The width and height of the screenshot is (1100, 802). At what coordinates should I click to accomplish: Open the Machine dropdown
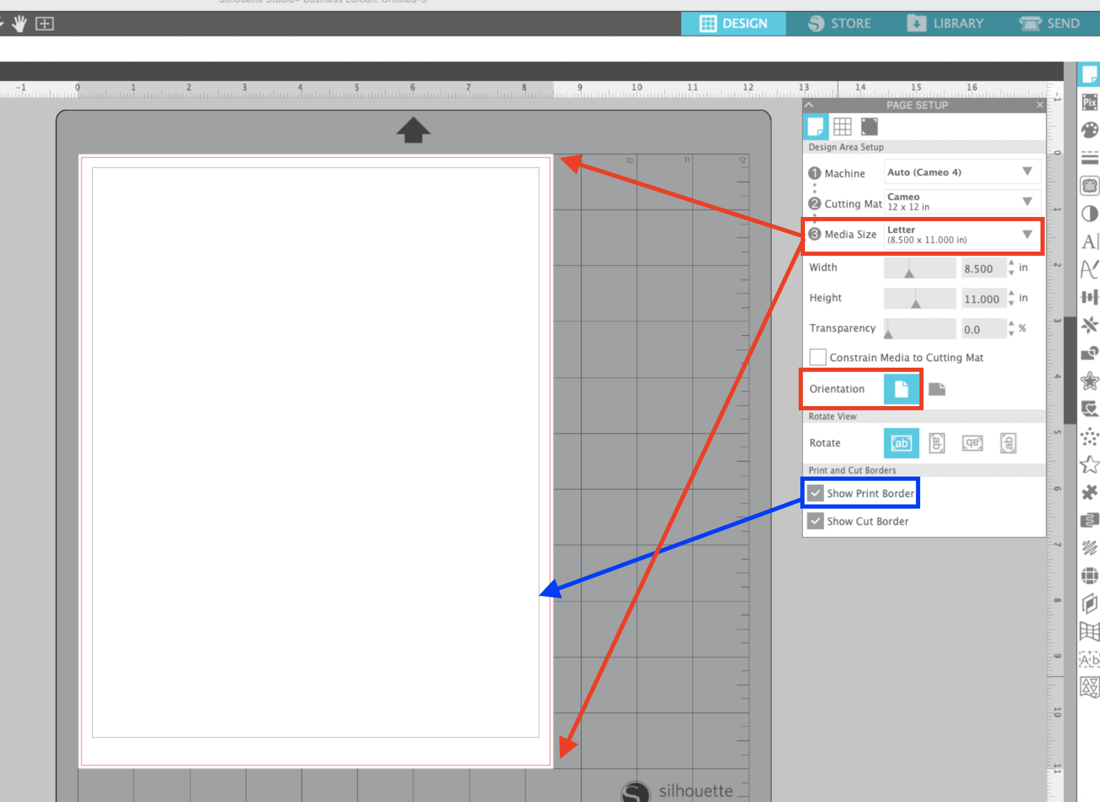click(962, 172)
